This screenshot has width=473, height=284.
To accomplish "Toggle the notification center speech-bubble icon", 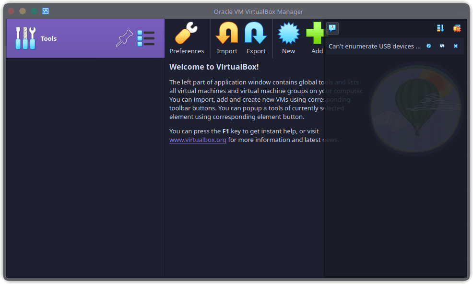I will [332, 28].
